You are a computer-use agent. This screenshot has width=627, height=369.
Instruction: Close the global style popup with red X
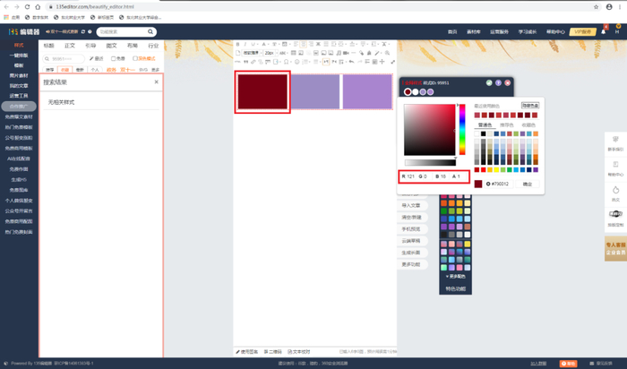[508, 82]
